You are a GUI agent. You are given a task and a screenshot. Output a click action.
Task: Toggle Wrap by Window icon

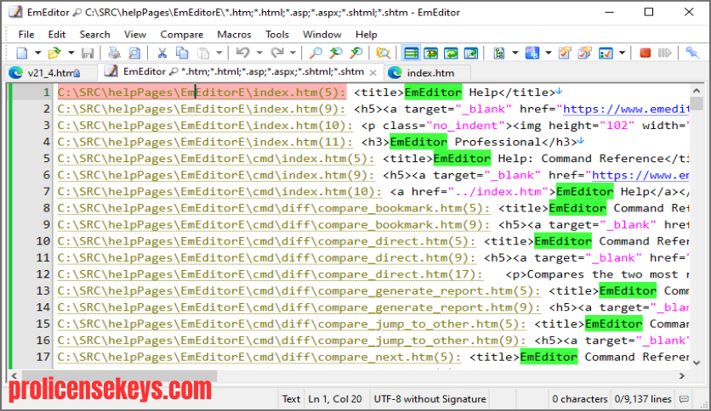(451, 53)
